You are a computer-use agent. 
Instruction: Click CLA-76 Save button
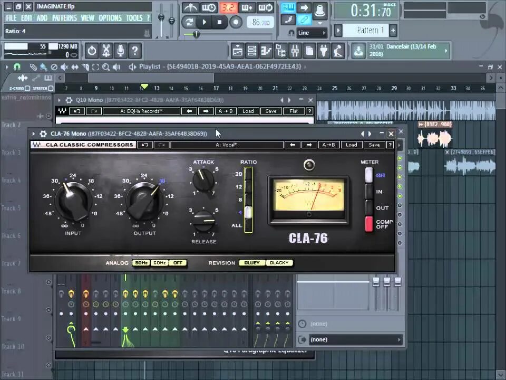[x=374, y=145]
